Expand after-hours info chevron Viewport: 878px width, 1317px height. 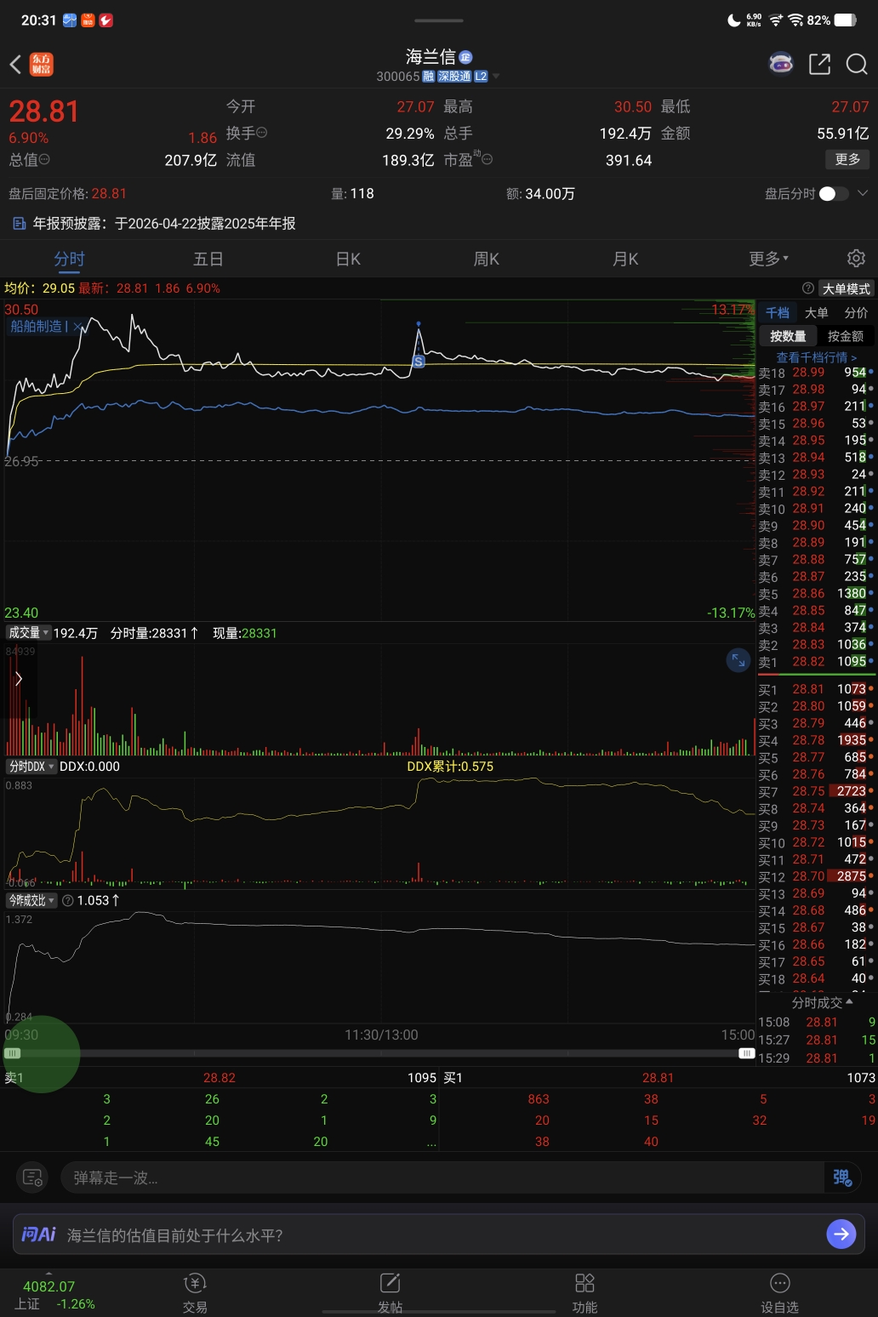pos(863,194)
